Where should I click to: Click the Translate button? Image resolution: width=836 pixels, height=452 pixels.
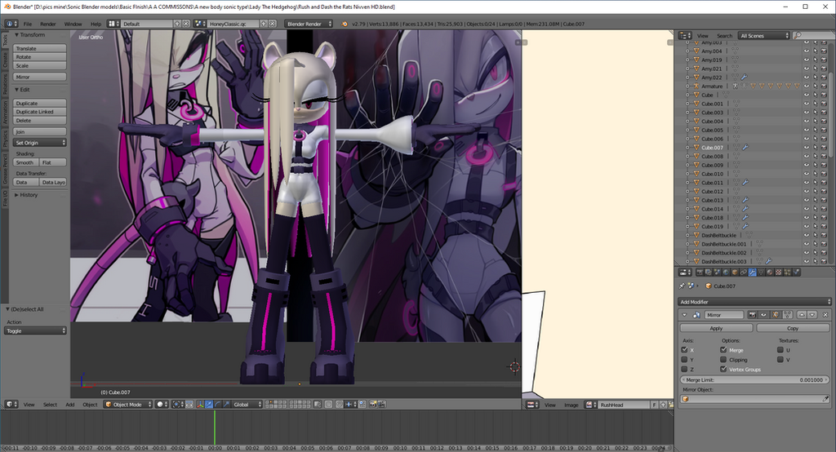(40, 48)
